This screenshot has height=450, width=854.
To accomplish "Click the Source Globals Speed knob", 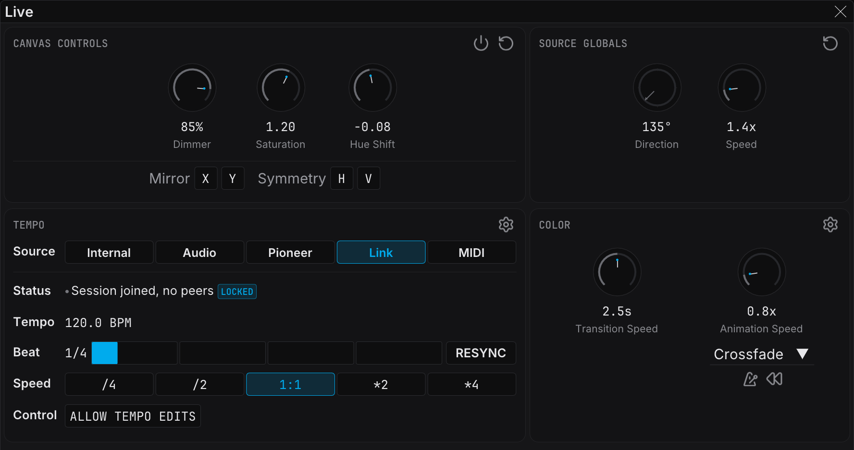I will (x=742, y=88).
